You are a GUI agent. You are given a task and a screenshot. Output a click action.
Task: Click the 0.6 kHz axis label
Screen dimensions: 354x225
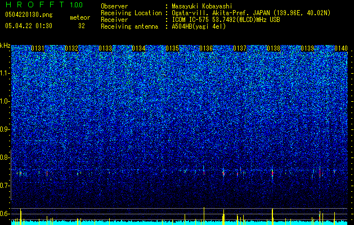[x=5, y=214]
